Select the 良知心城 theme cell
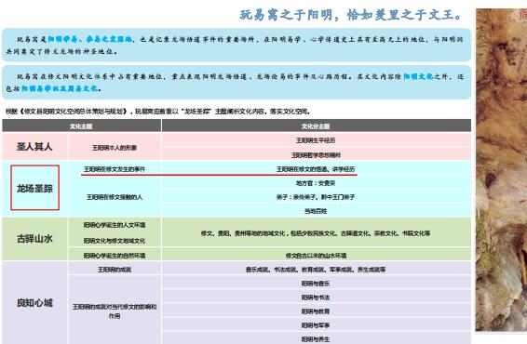Image resolution: width=527 pixels, height=344 pixels. 34,303
